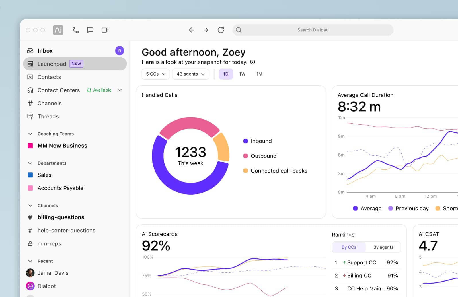Go forward using the right arrow
This screenshot has width=458, height=297.
click(x=206, y=30)
